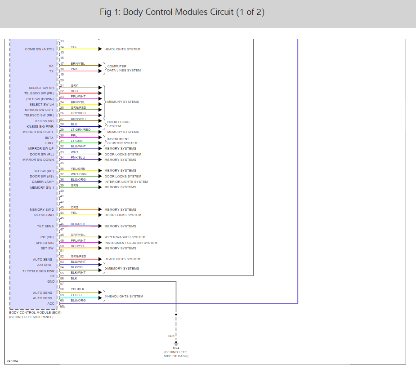Click the IIURX terminal label

click(x=49, y=143)
